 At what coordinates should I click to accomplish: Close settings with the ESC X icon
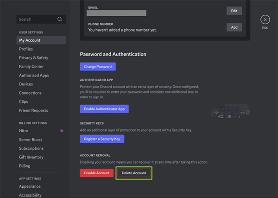click(x=265, y=19)
